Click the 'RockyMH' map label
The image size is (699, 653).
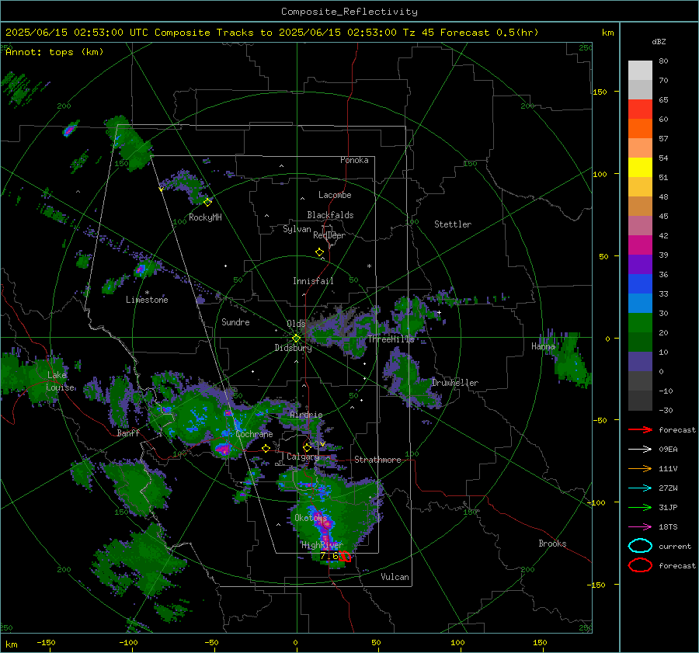(205, 217)
